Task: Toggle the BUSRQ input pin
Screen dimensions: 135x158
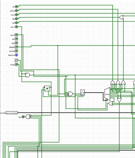Action: coord(17,51)
